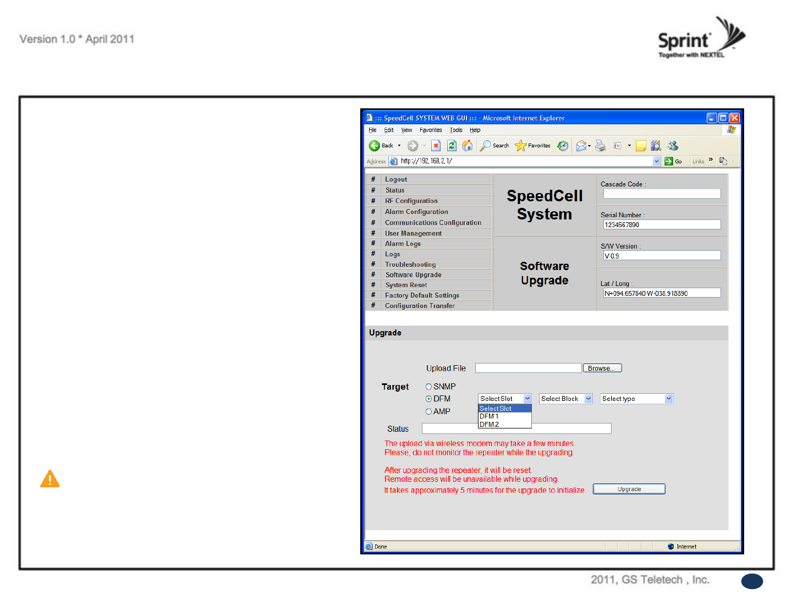The image size is (792, 594).
Task: Open the Troubleshooting page
Action: pos(410,265)
